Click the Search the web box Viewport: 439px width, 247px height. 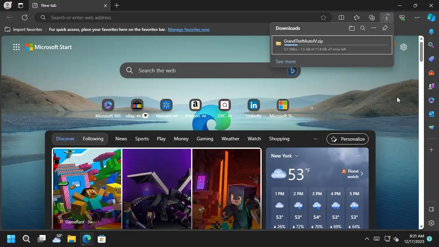[210, 70]
